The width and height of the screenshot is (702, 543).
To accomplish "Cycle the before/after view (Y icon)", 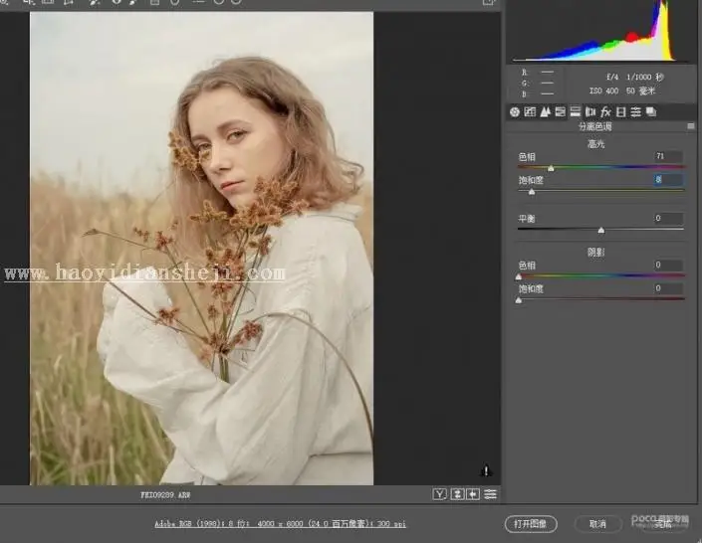I will [x=440, y=494].
